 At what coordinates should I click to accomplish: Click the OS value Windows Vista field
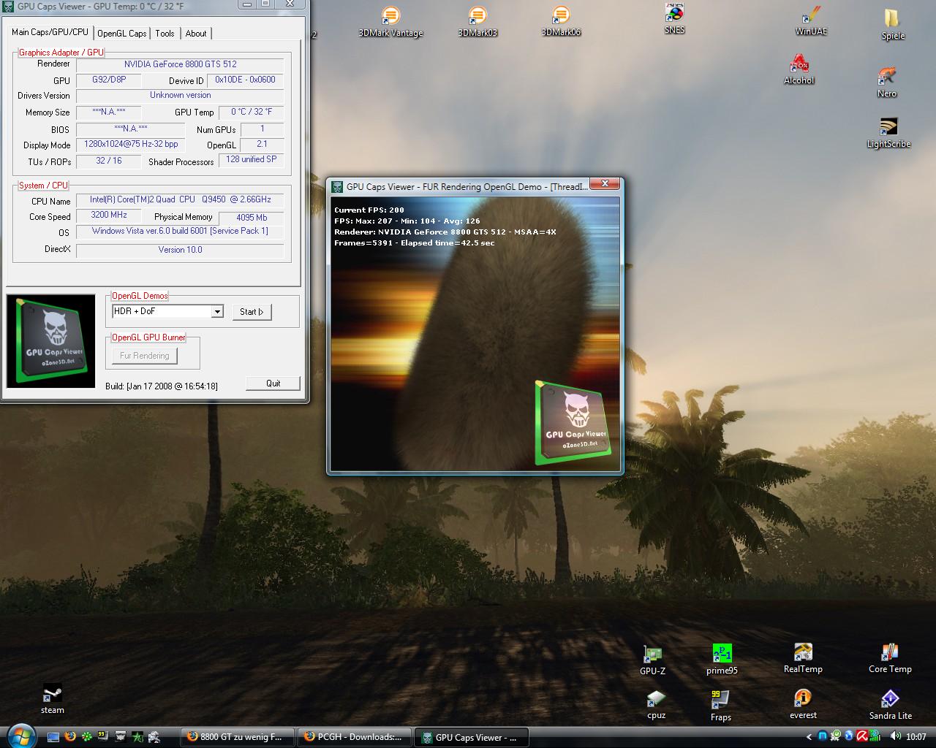pyautogui.click(x=180, y=231)
